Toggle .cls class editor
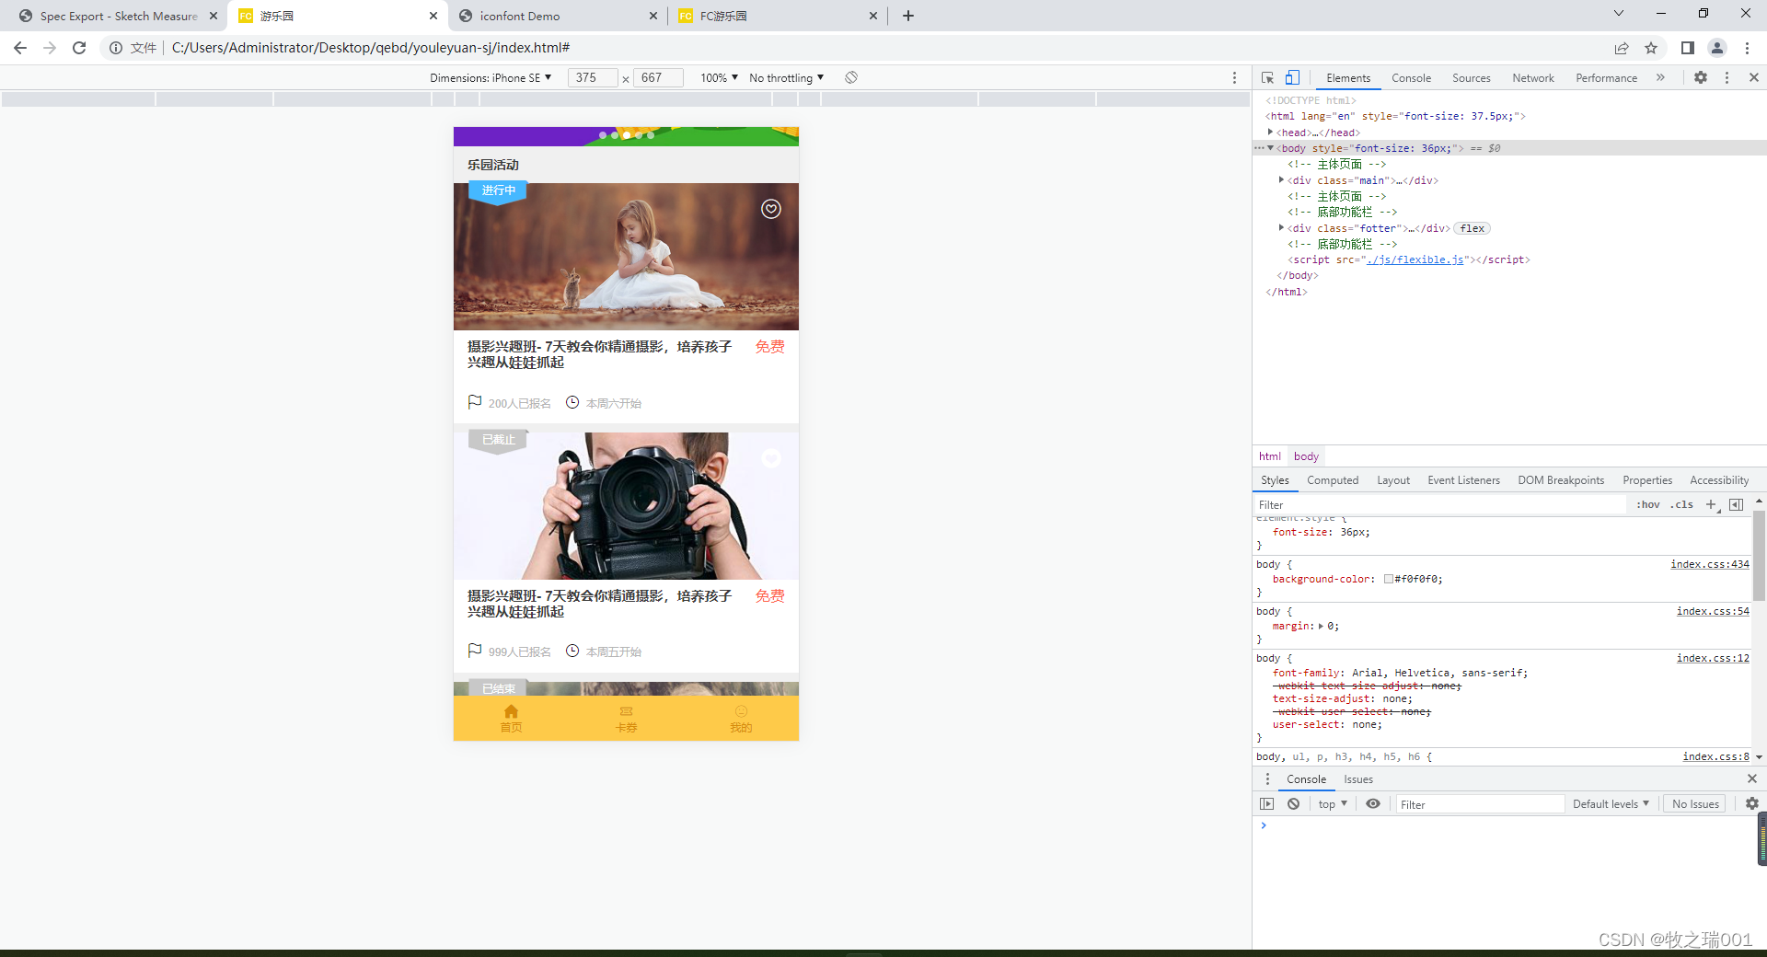This screenshot has width=1767, height=957. click(1682, 504)
